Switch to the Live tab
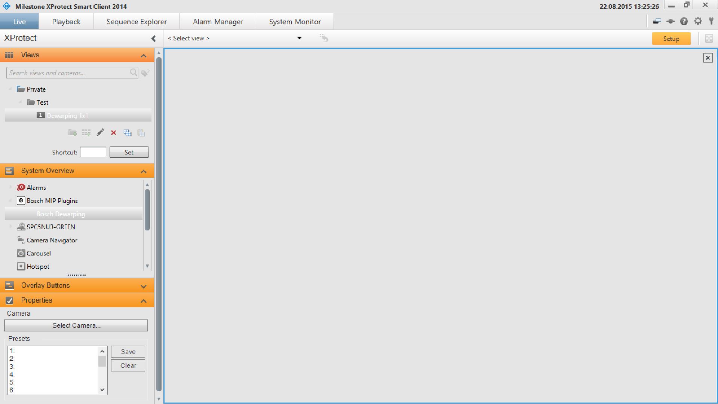 (19, 22)
